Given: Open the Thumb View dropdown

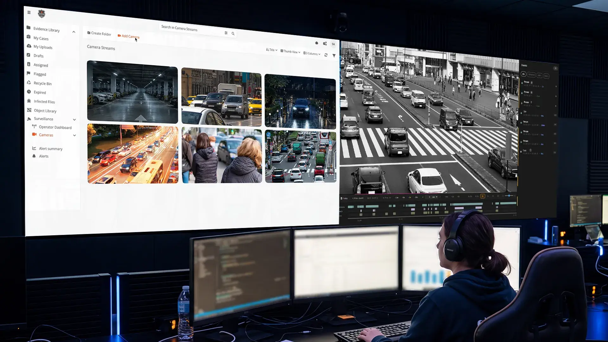Looking at the screenshot, I should point(290,52).
